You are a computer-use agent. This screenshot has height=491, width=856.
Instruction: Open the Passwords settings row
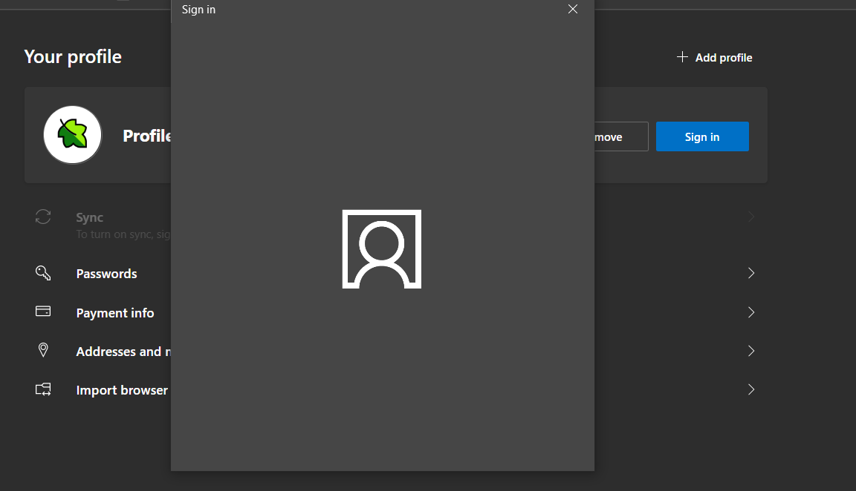click(396, 274)
